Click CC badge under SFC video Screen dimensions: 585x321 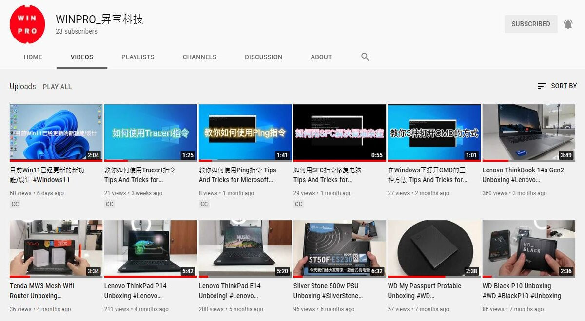[299, 204]
